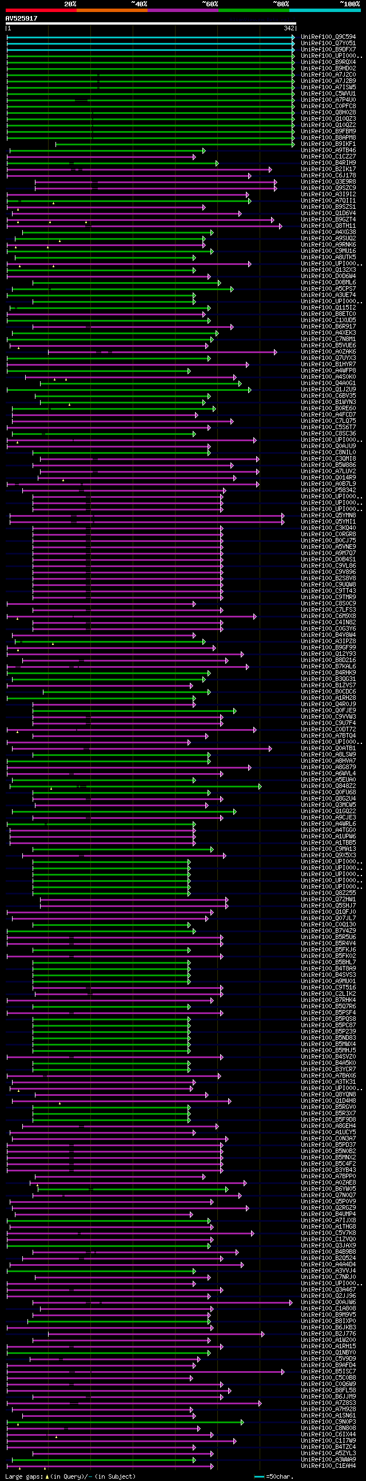Image resolution: width=366 pixels, height=1481 pixels.
Task: Select the UniRef100_B8APM8 label
Action: click(328, 138)
